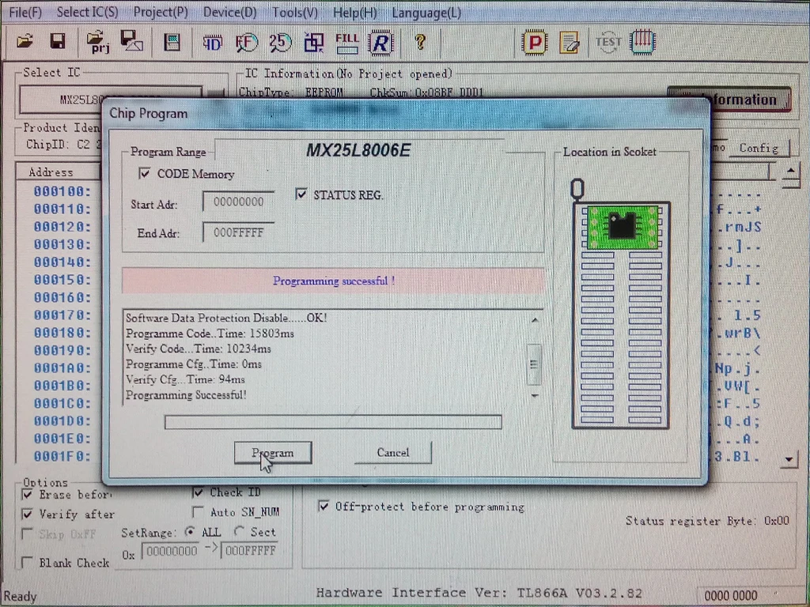Click the 'Programming successful !' status banner
This screenshot has width=810, height=607.
coord(333,281)
